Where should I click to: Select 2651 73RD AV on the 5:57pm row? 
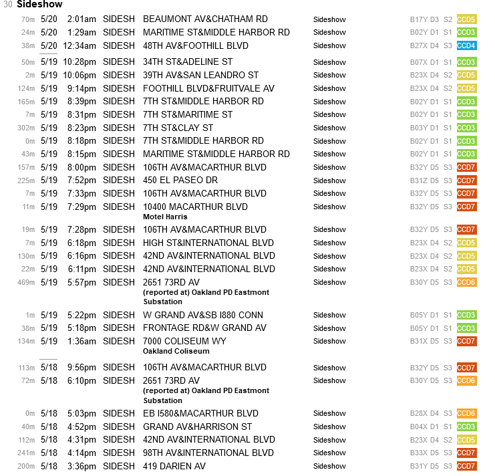171,282
